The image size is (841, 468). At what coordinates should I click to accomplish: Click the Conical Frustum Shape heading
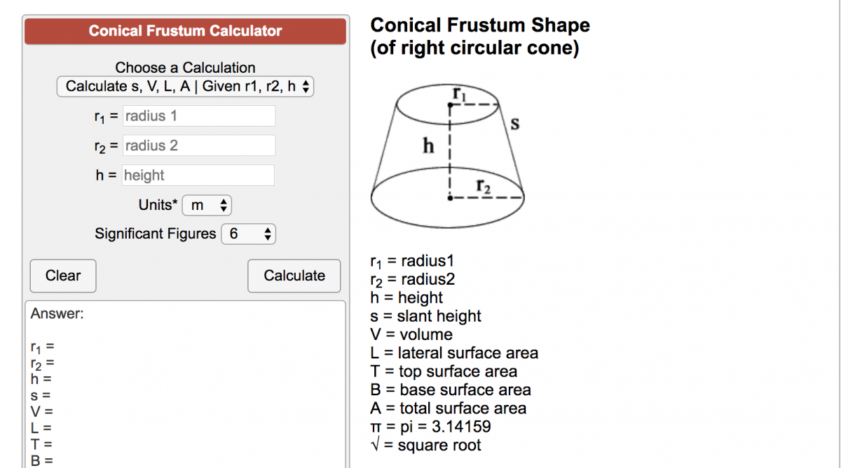(479, 36)
